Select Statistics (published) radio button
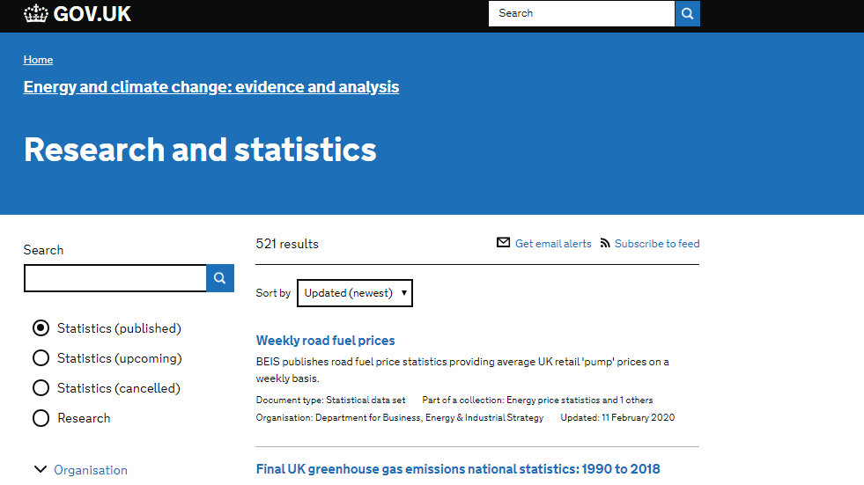 pos(41,328)
